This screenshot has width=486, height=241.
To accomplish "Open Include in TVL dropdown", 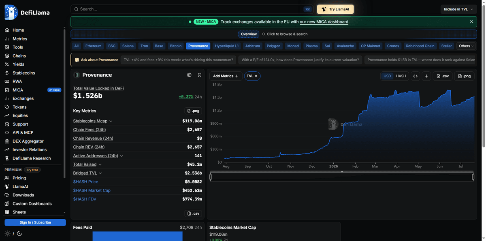I will coord(458,9).
